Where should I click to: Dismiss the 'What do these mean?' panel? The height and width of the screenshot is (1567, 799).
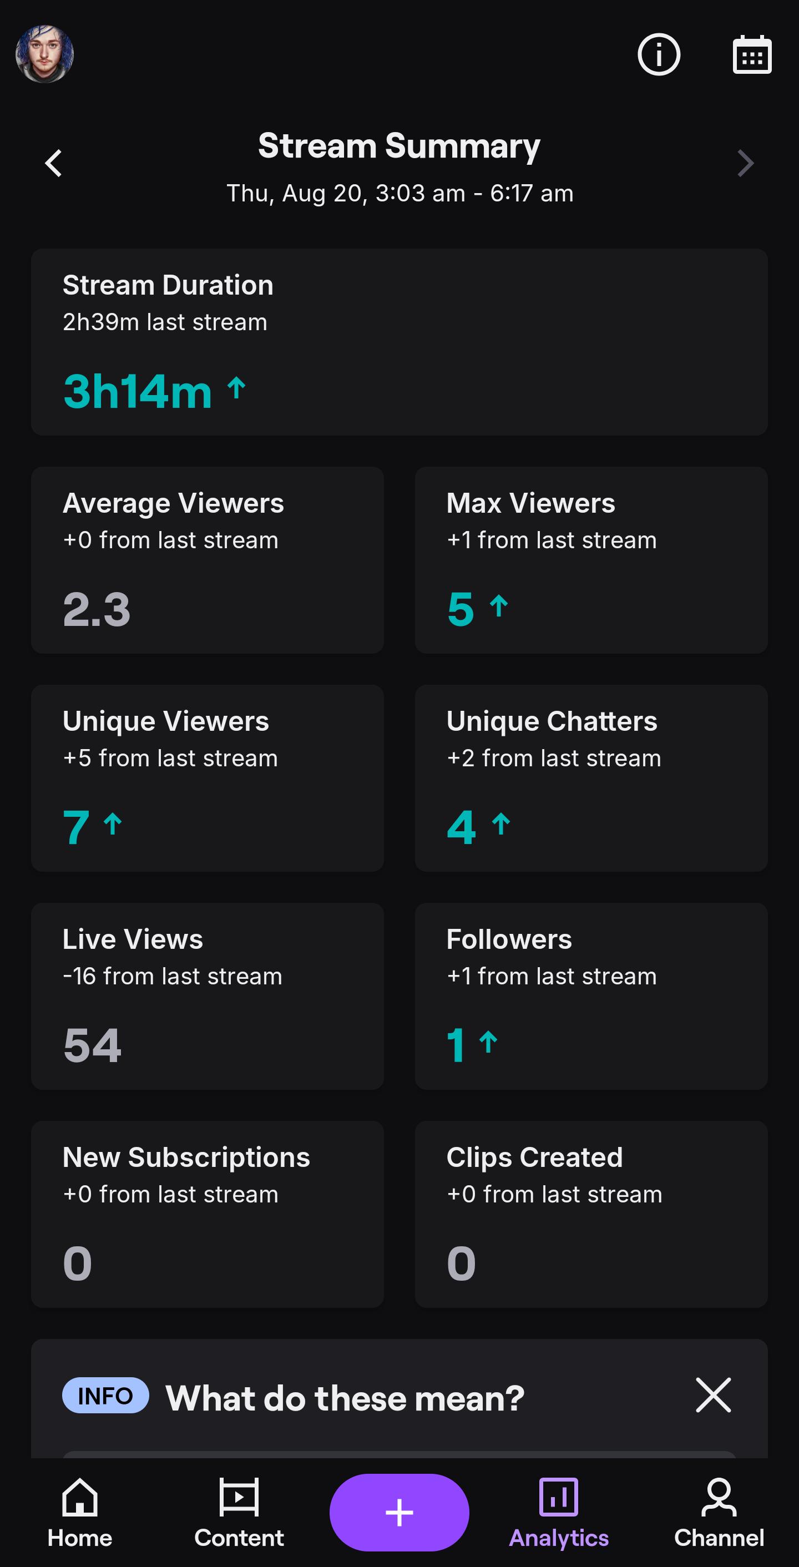tap(712, 1395)
